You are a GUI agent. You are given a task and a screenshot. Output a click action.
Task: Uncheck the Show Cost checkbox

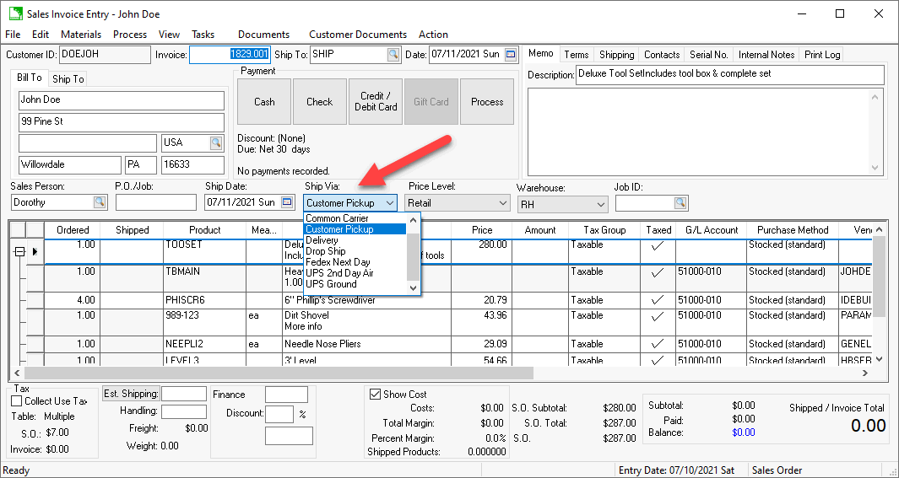(x=375, y=394)
